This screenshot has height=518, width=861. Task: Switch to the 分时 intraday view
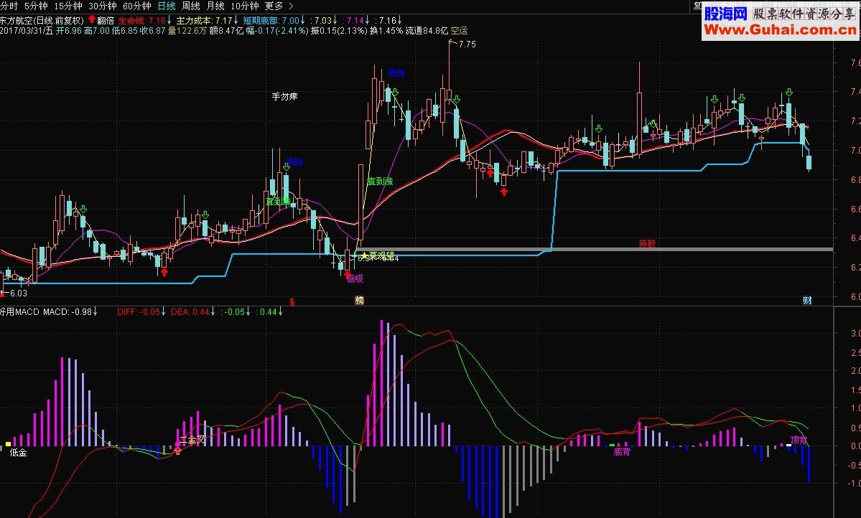[x=9, y=6]
